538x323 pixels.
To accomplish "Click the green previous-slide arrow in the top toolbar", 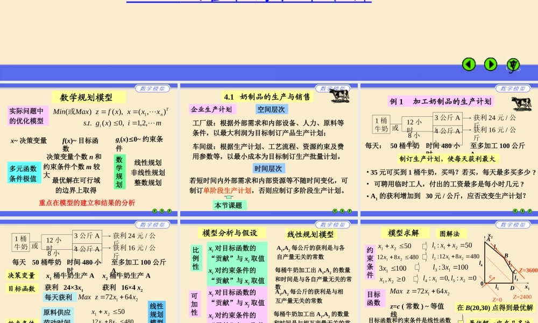I will [469, 64].
